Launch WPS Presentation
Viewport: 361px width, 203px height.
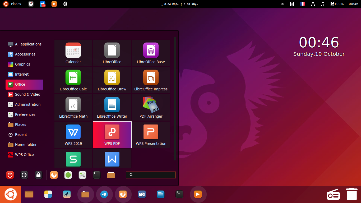tap(151, 135)
